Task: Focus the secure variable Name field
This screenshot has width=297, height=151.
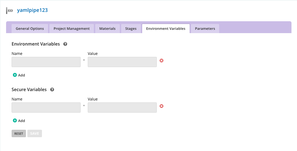Action: point(46,108)
